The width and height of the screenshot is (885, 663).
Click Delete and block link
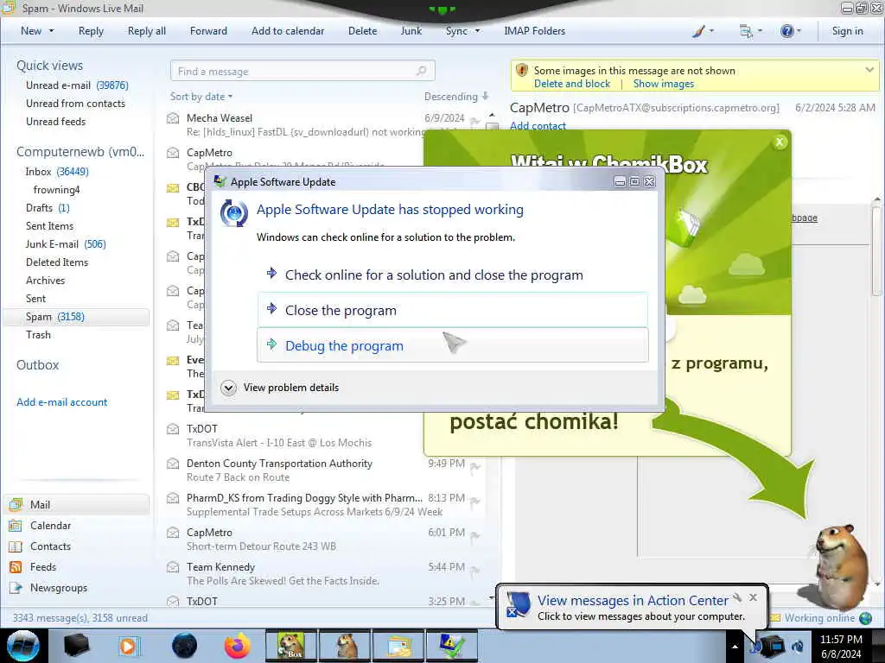(x=572, y=84)
